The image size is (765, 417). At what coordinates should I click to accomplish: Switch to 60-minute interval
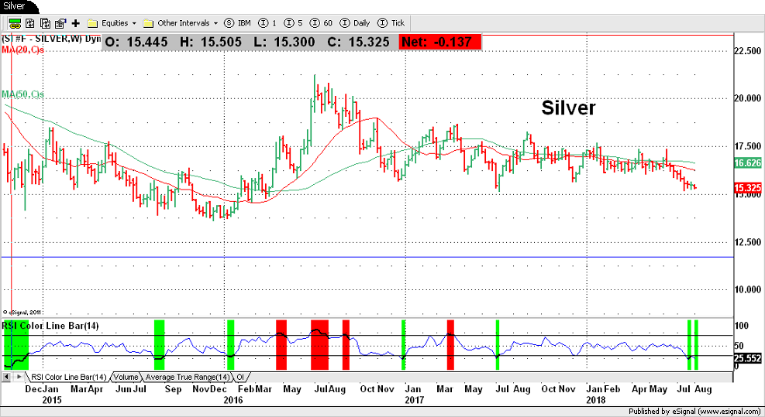(321, 23)
